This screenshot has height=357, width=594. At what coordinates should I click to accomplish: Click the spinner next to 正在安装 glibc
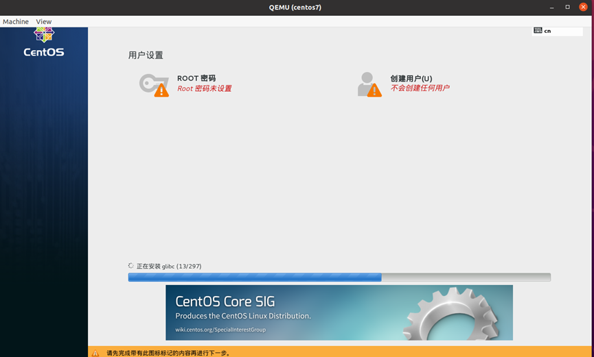point(131,266)
